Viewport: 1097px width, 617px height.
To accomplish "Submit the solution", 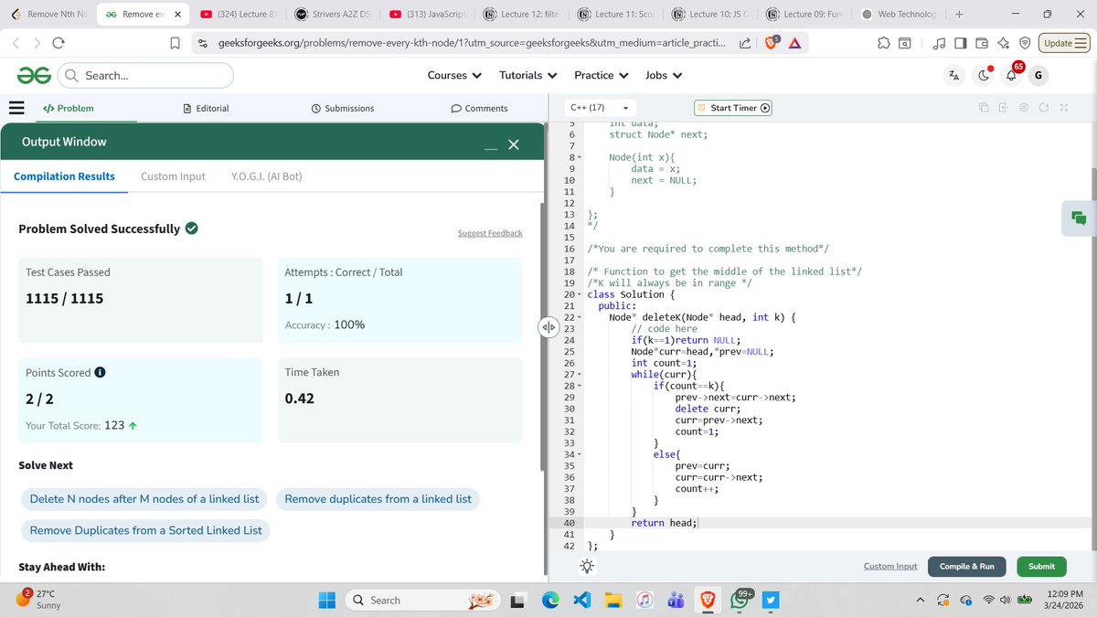I will click(1041, 566).
